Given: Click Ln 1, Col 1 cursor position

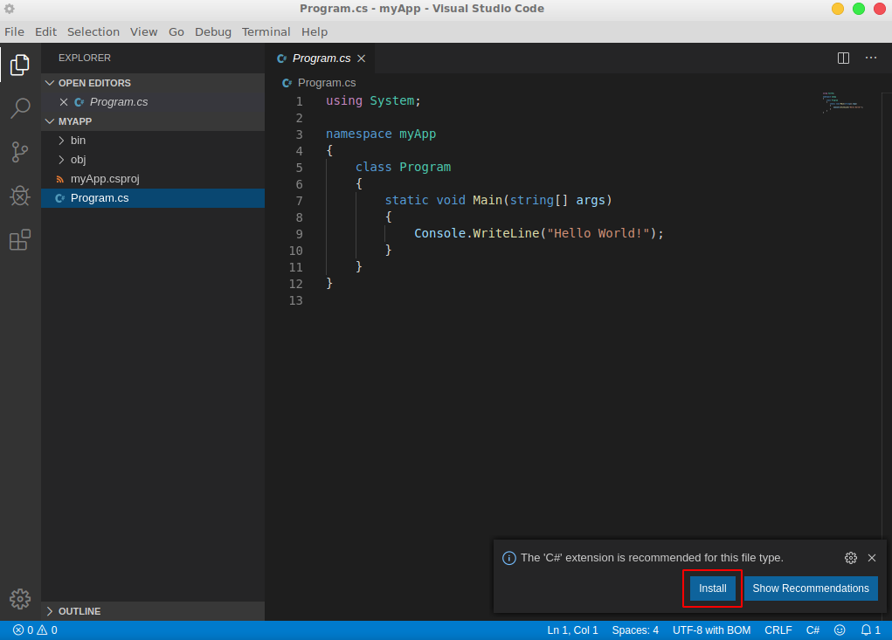Looking at the screenshot, I should point(572,630).
